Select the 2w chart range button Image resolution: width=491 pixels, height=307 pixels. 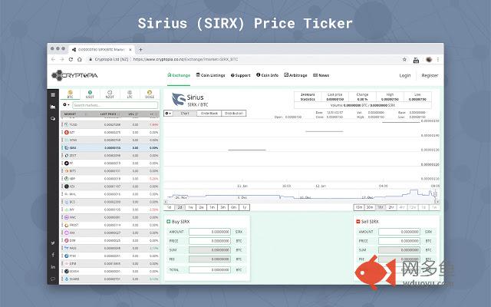click(201, 207)
